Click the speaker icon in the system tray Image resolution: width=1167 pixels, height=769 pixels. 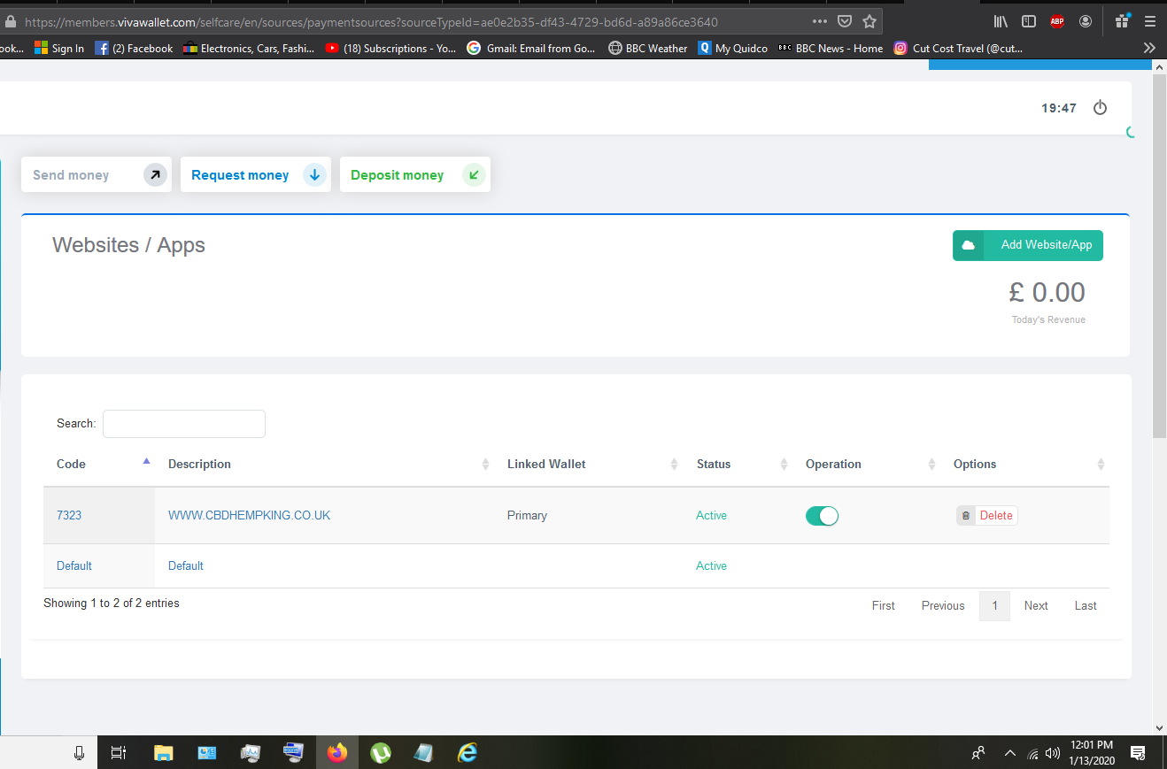click(1053, 753)
